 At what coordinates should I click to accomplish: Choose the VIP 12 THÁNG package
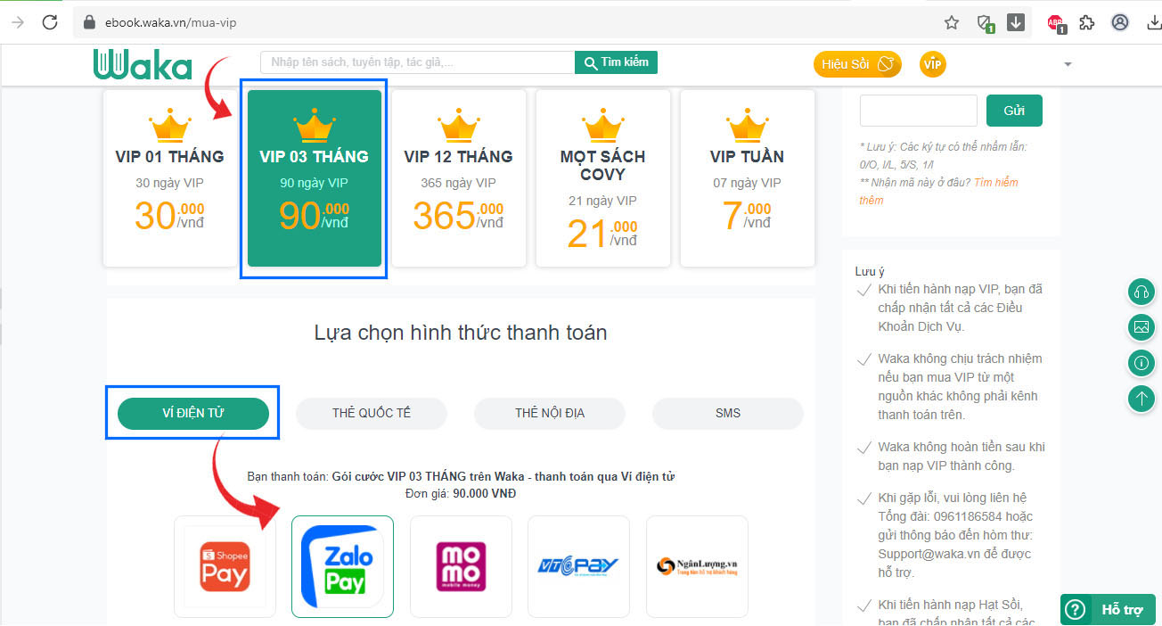coord(458,178)
